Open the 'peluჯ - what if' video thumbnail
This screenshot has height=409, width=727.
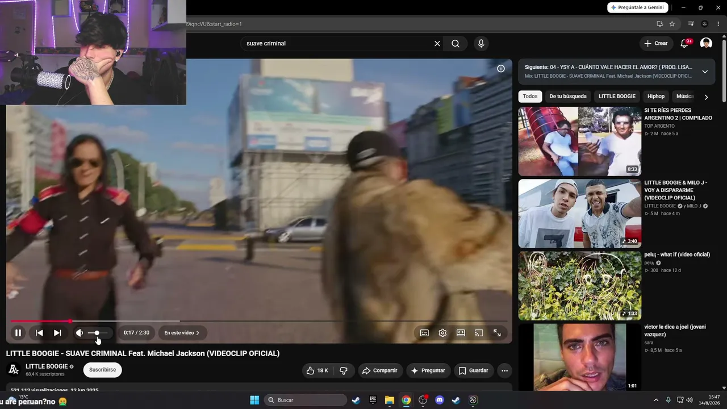click(x=580, y=286)
